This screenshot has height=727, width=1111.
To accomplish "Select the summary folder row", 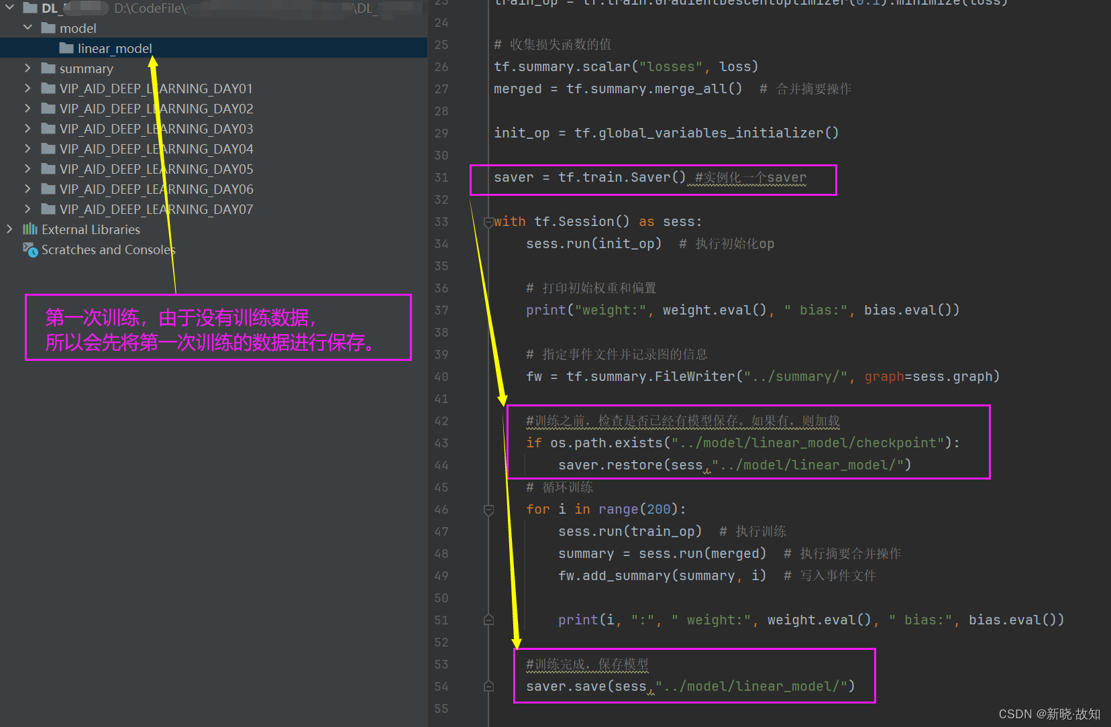I will pyautogui.click(x=213, y=68).
